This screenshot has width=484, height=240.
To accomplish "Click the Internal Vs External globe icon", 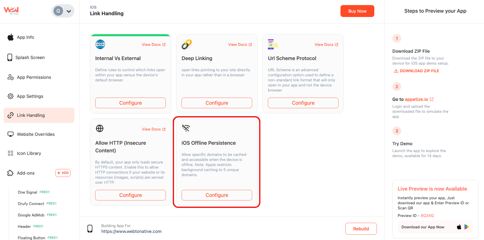I will 100,44.
